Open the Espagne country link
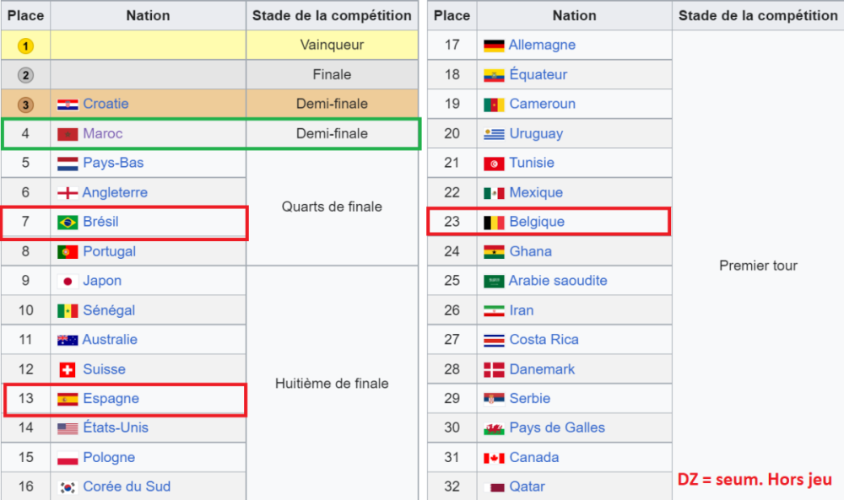Viewport: 844px width, 500px height. coord(111,398)
